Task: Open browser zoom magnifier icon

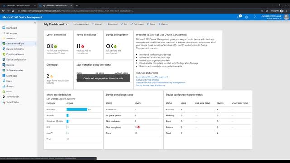Action: (262, 11)
